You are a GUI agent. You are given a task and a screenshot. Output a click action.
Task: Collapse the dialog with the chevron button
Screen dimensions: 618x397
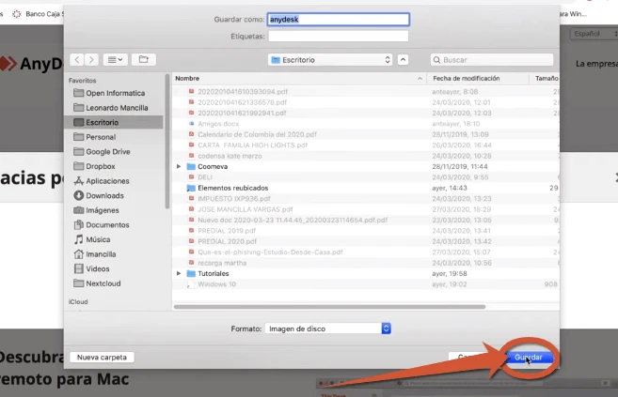(404, 59)
